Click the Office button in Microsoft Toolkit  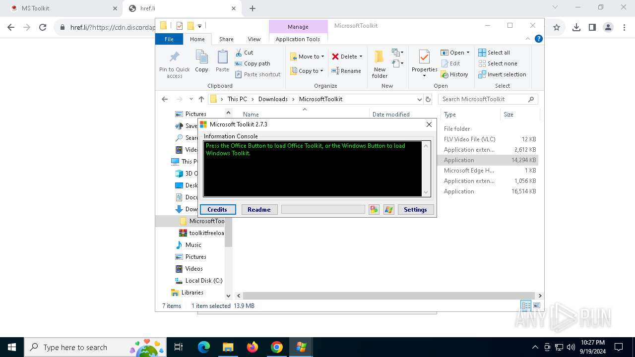(x=374, y=210)
